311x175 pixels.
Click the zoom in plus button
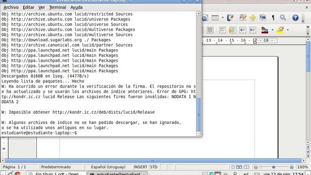point(292,167)
